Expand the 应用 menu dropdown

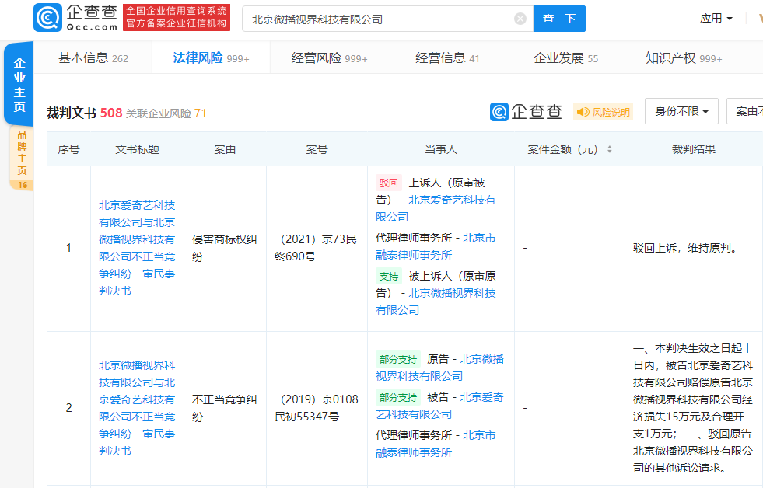pyautogui.click(x=716, y=18)
